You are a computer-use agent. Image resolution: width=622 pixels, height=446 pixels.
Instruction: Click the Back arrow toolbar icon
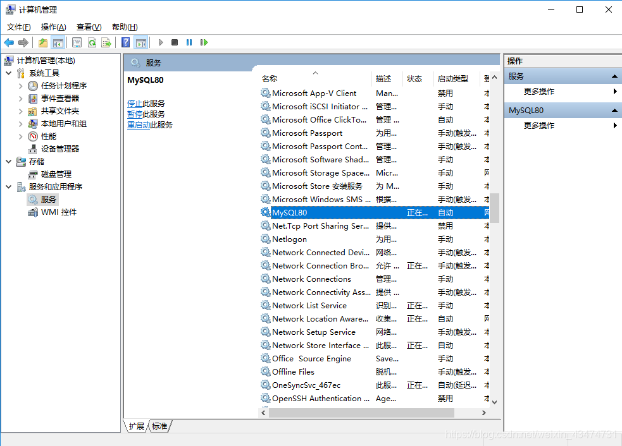point(9,42)
